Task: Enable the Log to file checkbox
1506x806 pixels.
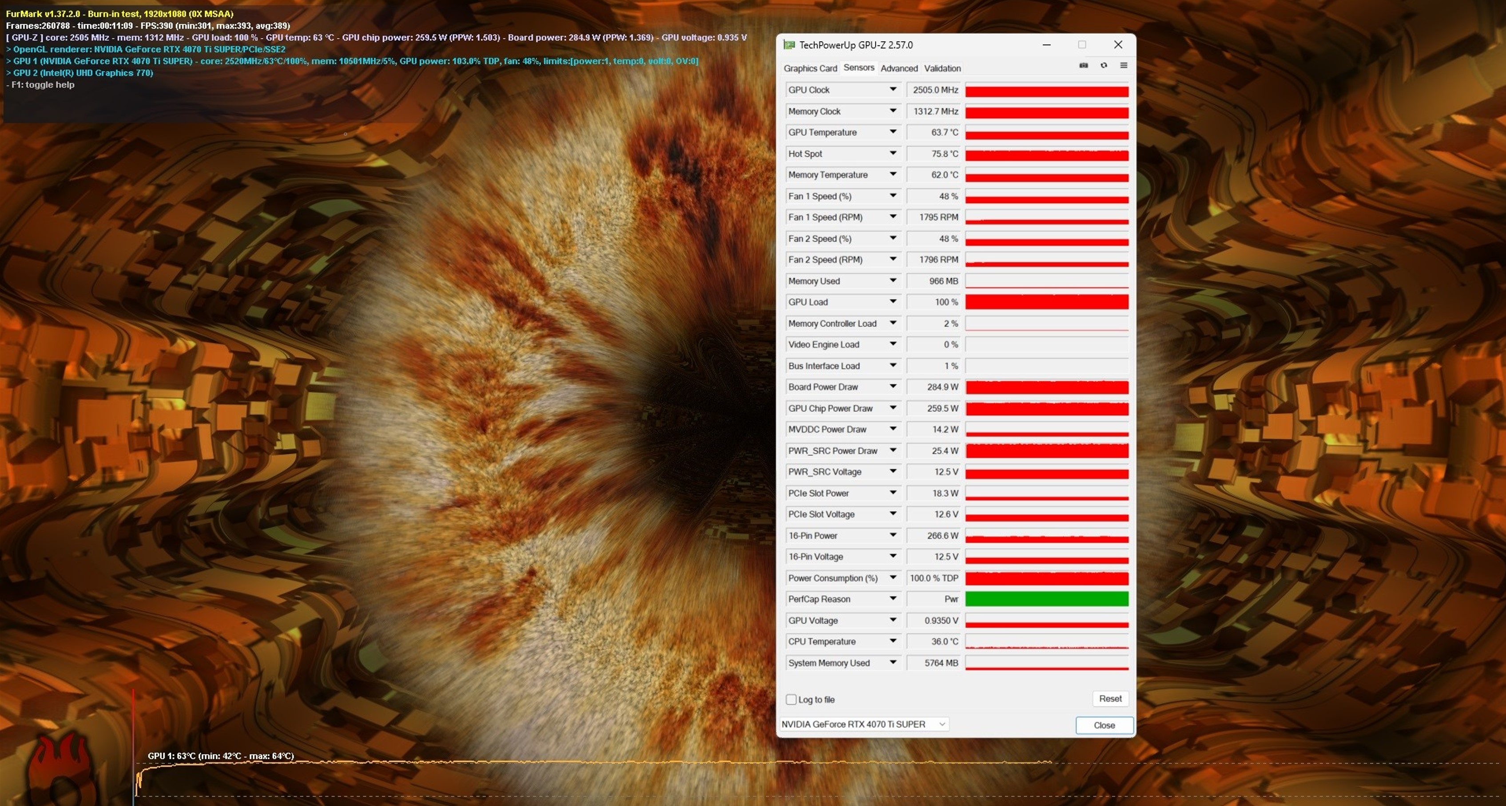Action: 791,699
